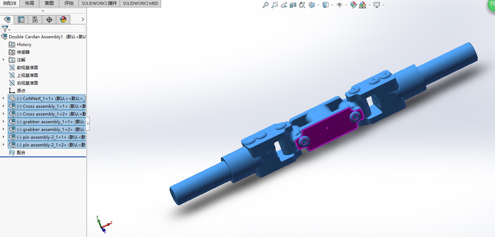This screenshot has height=237, width=495.
Task: Select the CoNNeX_1<1> component
Action: [x=47, y=98]
